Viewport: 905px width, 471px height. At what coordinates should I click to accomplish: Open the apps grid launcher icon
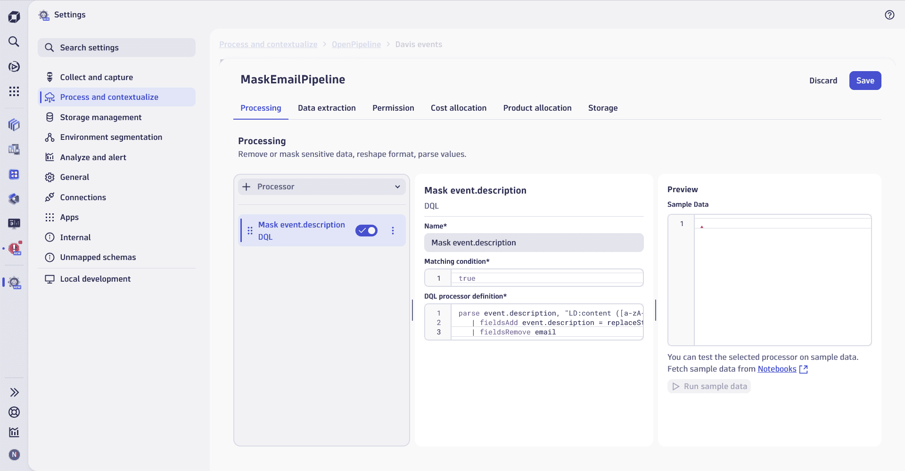point(14,91)
